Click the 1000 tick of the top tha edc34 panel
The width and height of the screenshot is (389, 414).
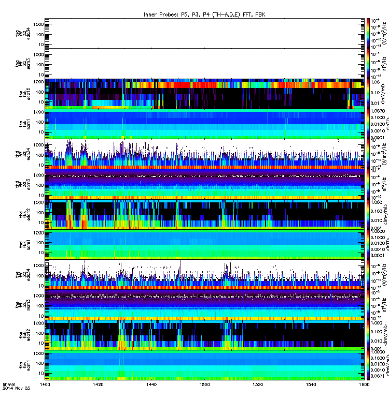pos(38,24)
